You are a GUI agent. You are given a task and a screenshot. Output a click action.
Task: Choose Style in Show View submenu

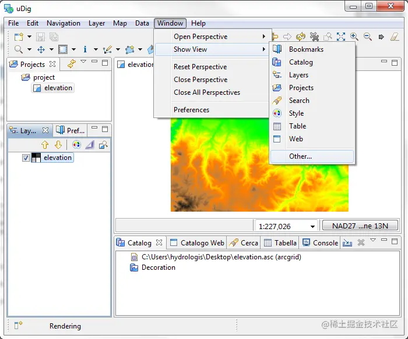312,113
